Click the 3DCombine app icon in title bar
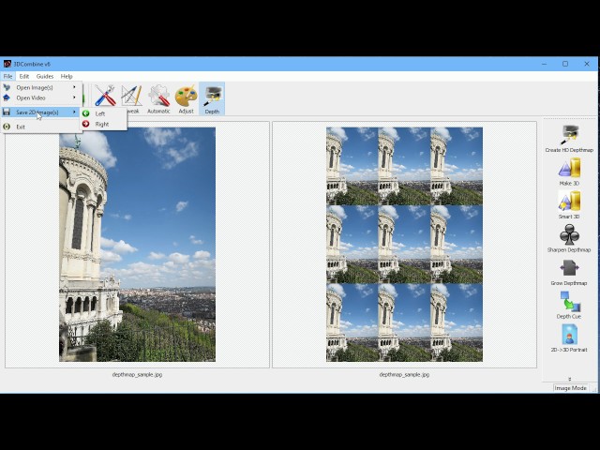 click(x=7, y=64)
